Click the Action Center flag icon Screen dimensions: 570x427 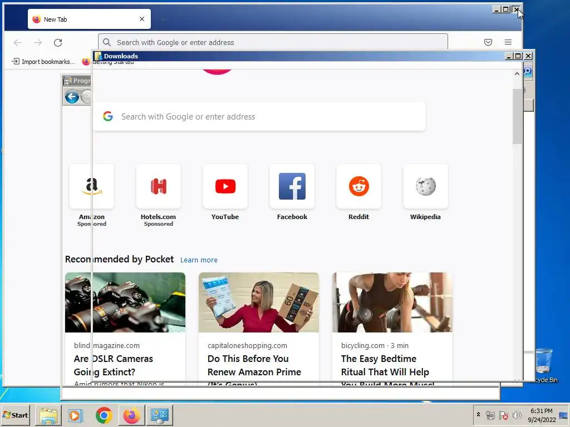click(503, 415)
